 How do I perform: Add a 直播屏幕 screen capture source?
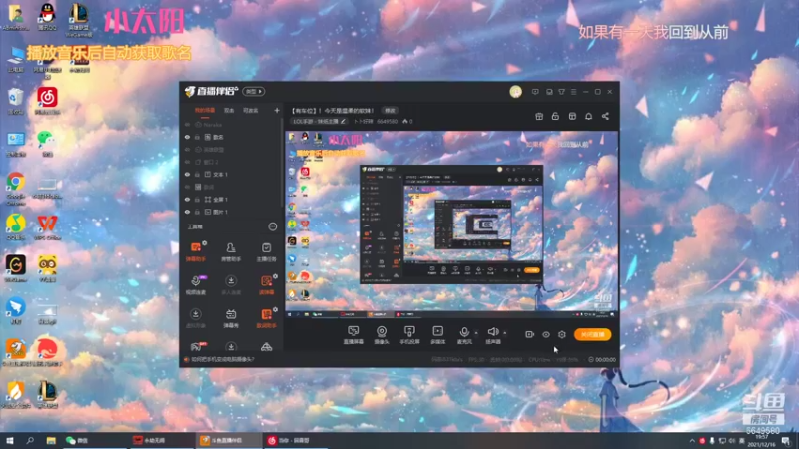tap(354, 335)
